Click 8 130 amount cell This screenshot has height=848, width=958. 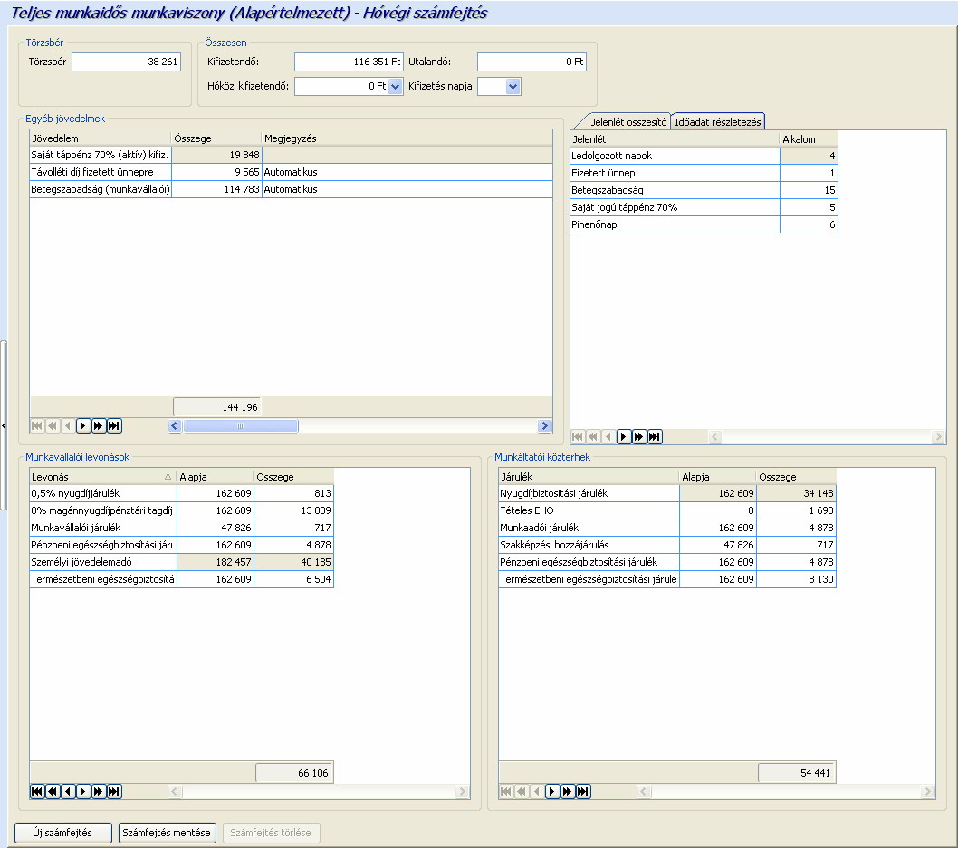796,579
